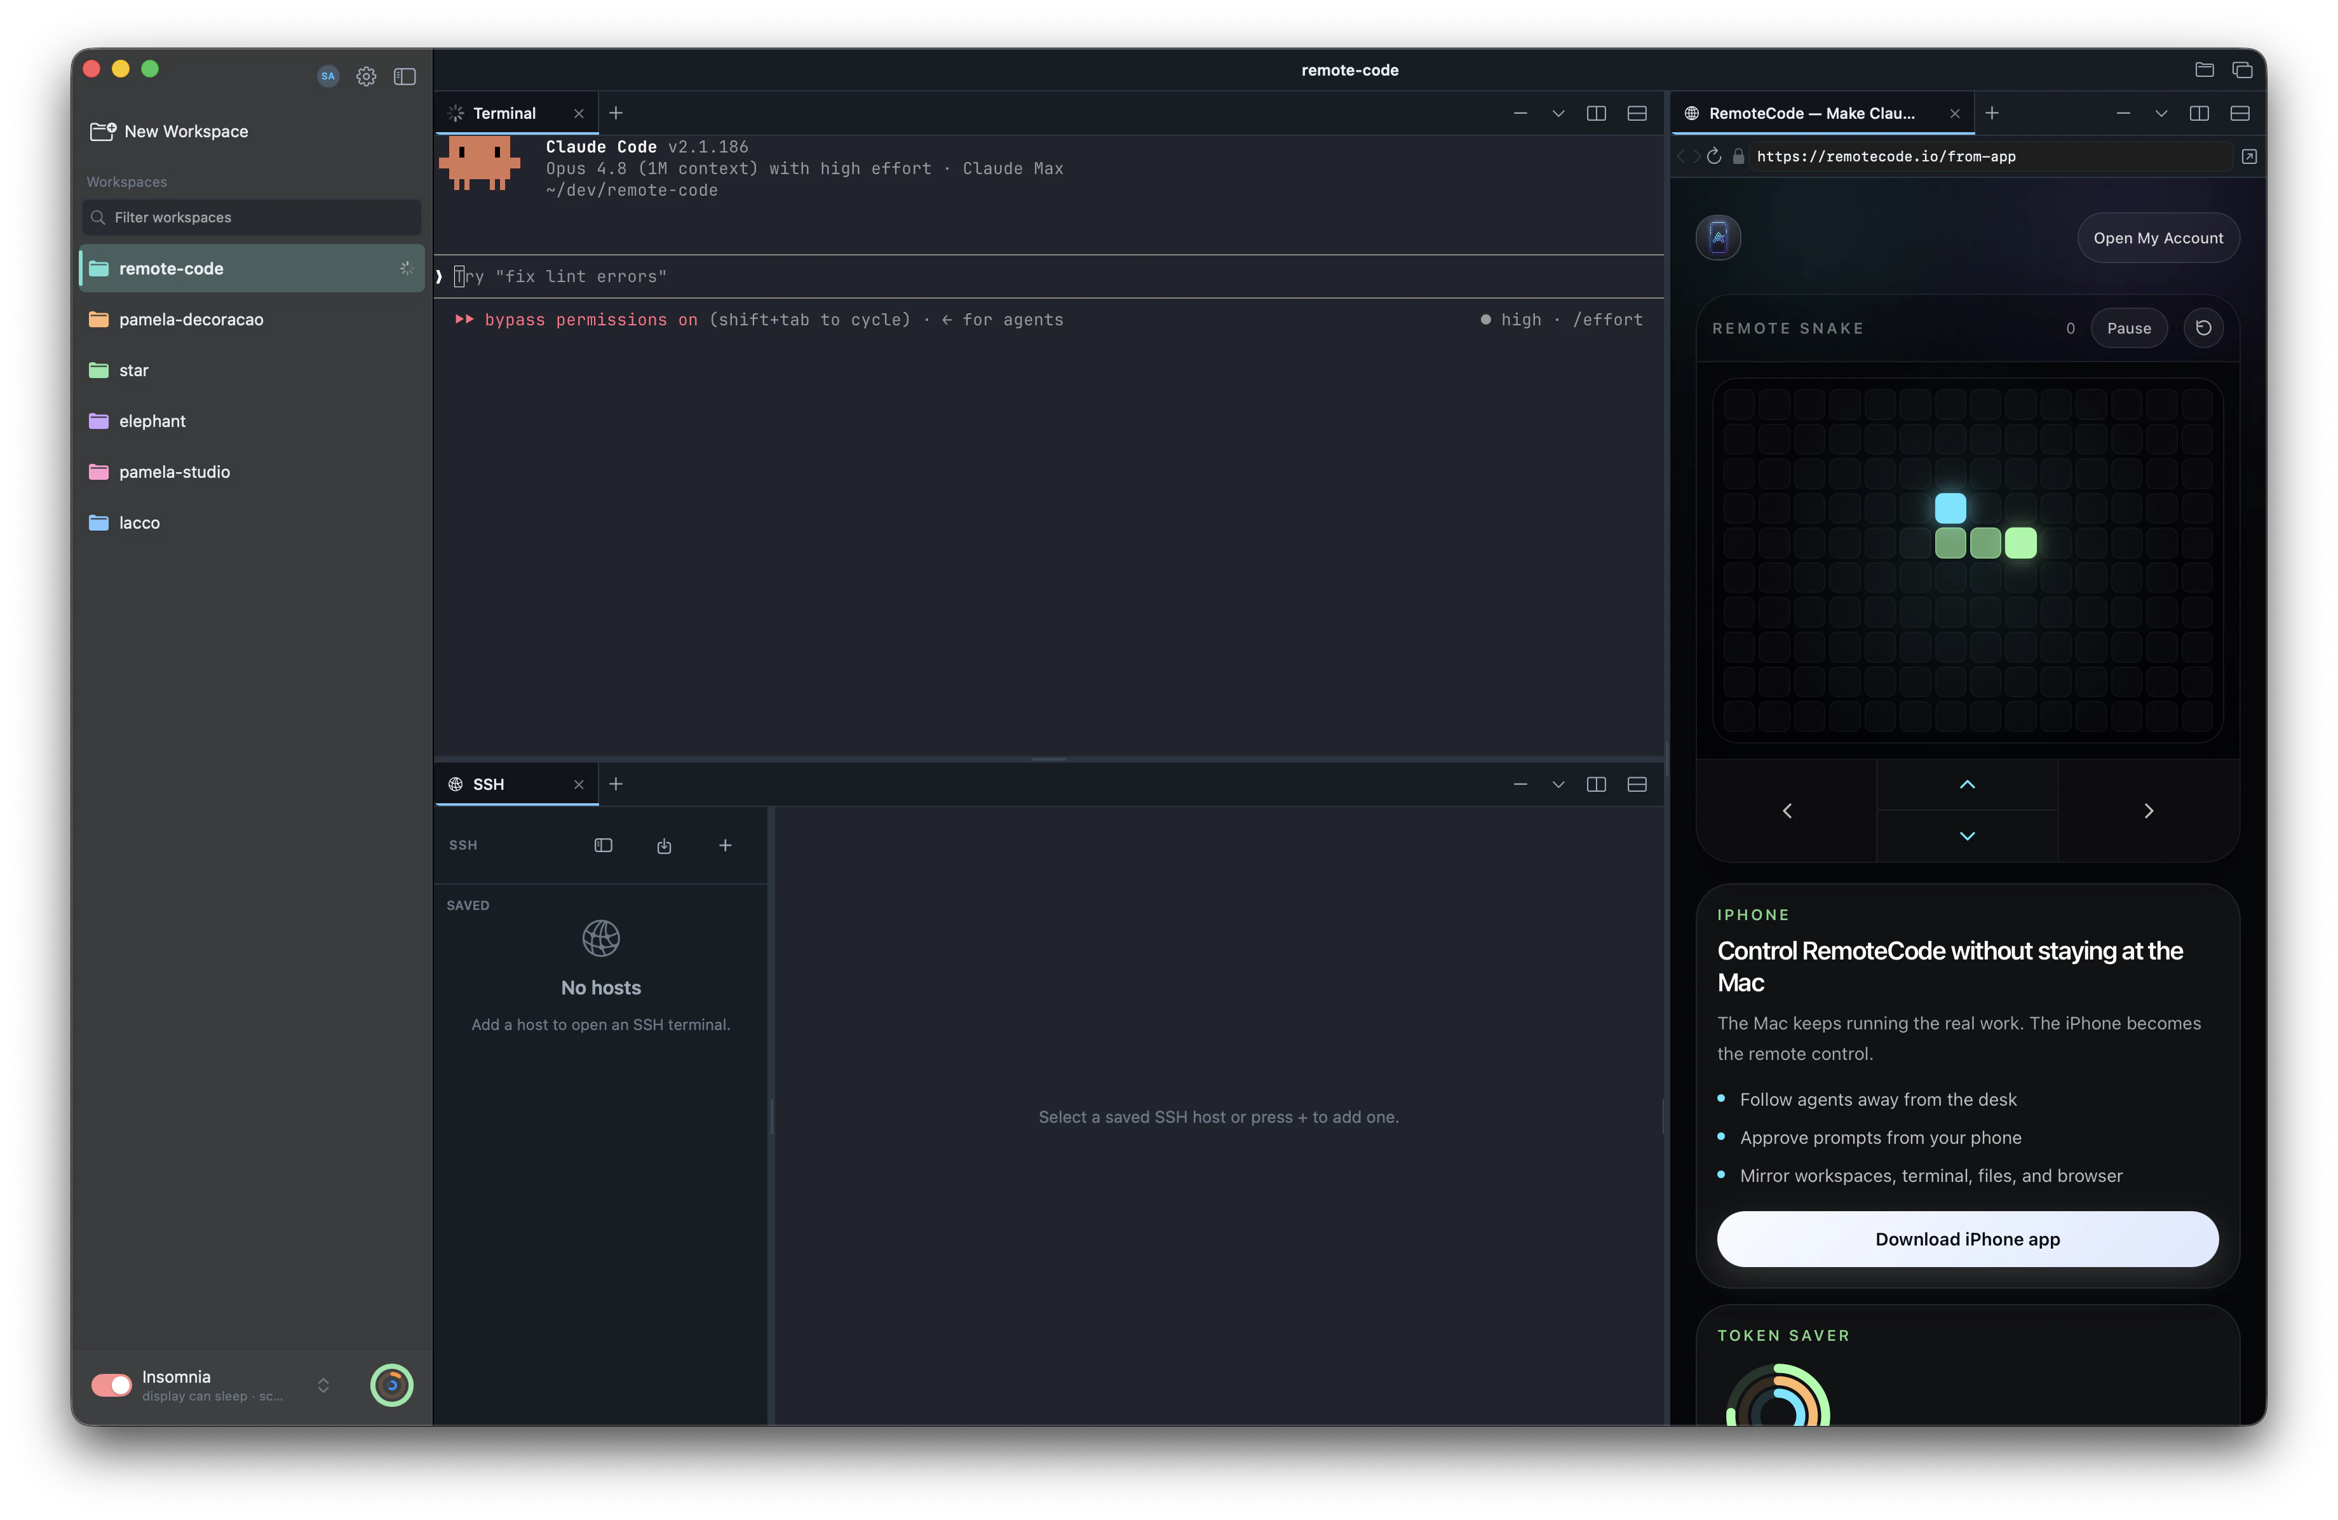Click browser back navigation arrow
2338x1520 pixels.
tap(1681, 156)
